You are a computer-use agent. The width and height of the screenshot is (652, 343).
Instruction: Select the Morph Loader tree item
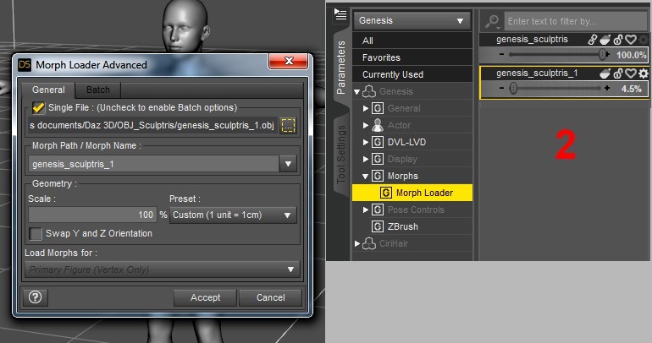(x=412, y=193)
